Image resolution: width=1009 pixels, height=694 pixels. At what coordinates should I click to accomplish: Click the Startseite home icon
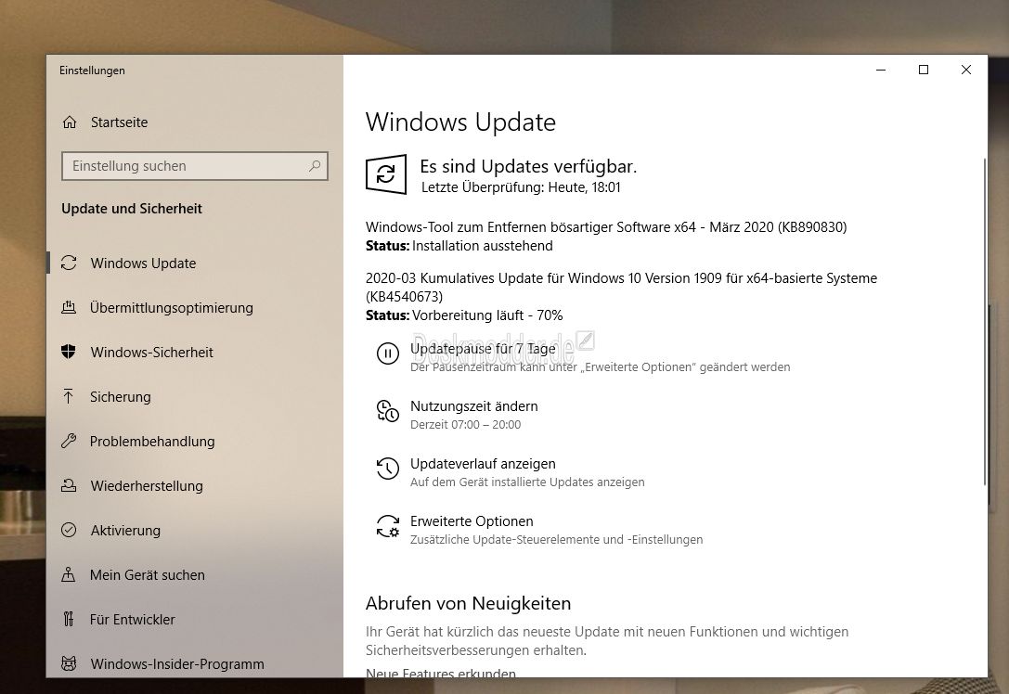click(70, 122)
